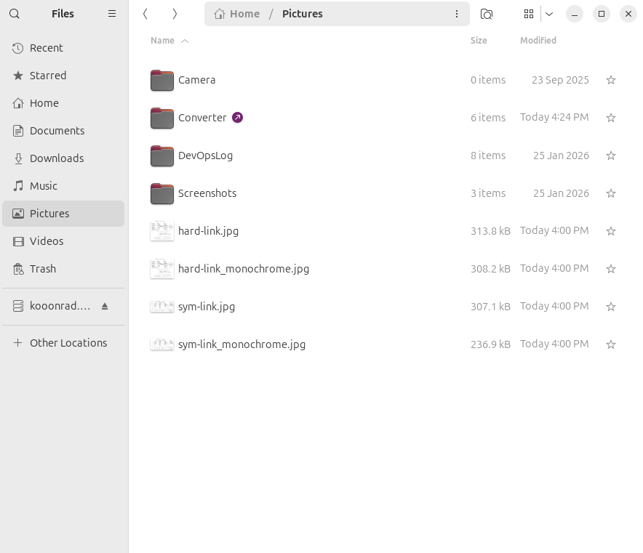Toggle the Name column sort arrow
This screenshot has width=643, height=553.
coord(185,41)
